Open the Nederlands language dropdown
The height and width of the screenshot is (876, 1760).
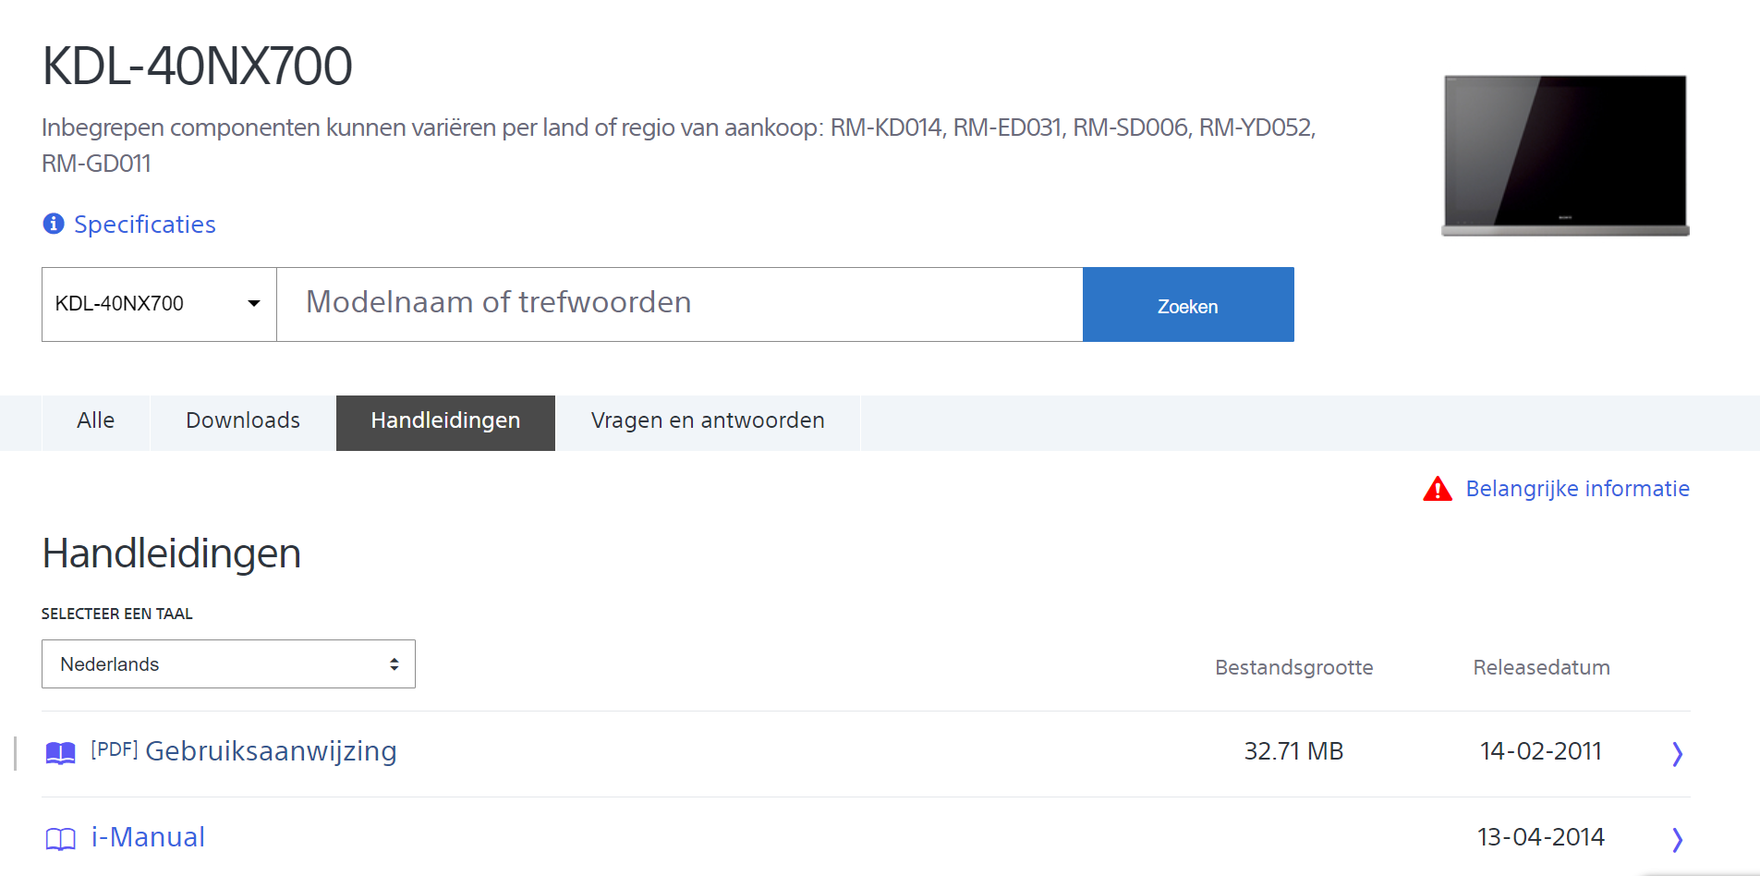[228, 663]
